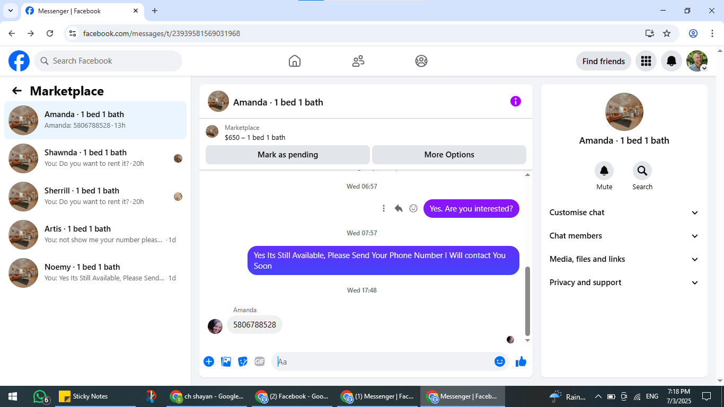Open Artis 1 bed 1 bath conversation
724x407 pixels.
95,235
